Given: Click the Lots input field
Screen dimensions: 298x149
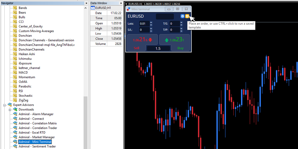Looking at the screenshot, I should point(144,24).
